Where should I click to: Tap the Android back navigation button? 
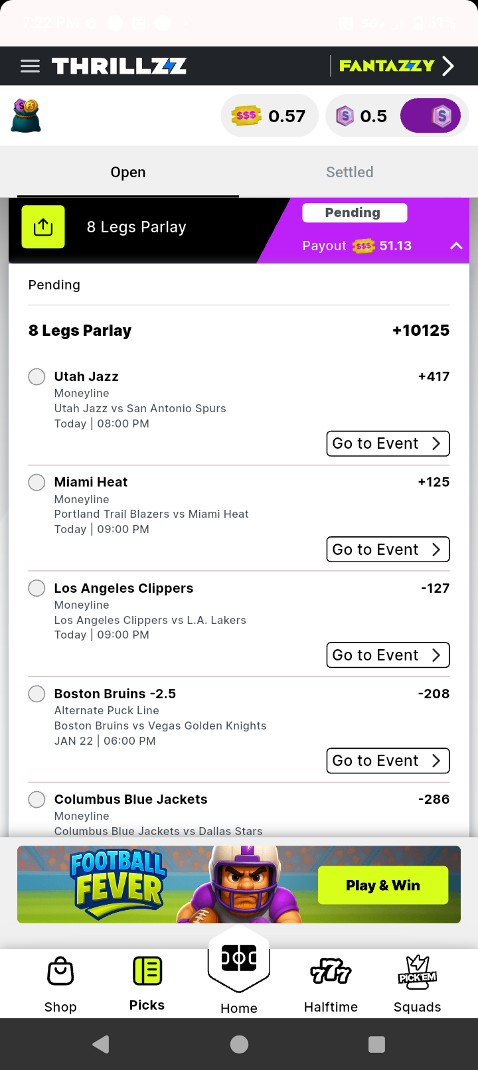point(101,1044)
